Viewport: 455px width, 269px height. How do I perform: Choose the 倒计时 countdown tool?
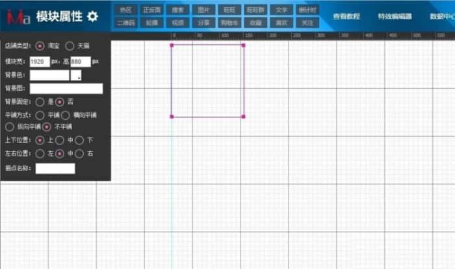click(x=307, y=10)
